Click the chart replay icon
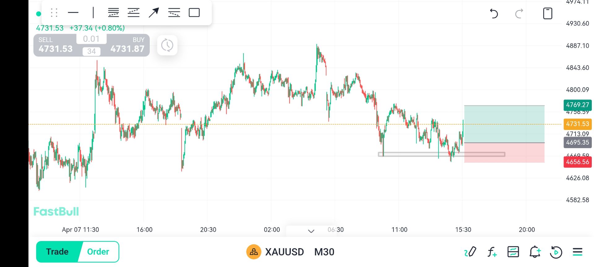Viewport: 594px width, 267px height. [556, 252]
